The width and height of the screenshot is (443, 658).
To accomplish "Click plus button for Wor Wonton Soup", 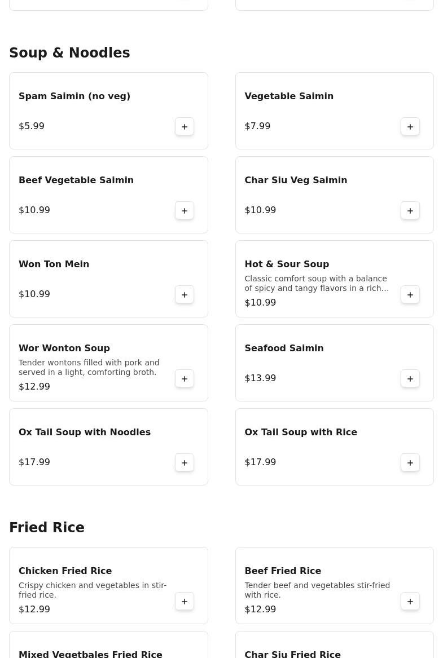I will pos(185,379).
